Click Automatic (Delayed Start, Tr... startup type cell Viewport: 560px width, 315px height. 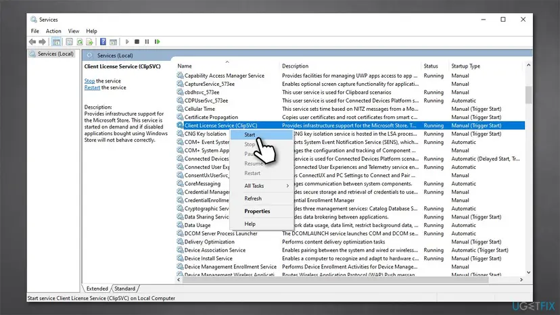pos(486,159)
